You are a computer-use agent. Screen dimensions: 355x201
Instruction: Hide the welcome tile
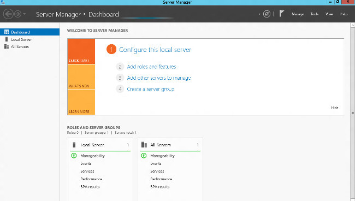coord(335,108)
